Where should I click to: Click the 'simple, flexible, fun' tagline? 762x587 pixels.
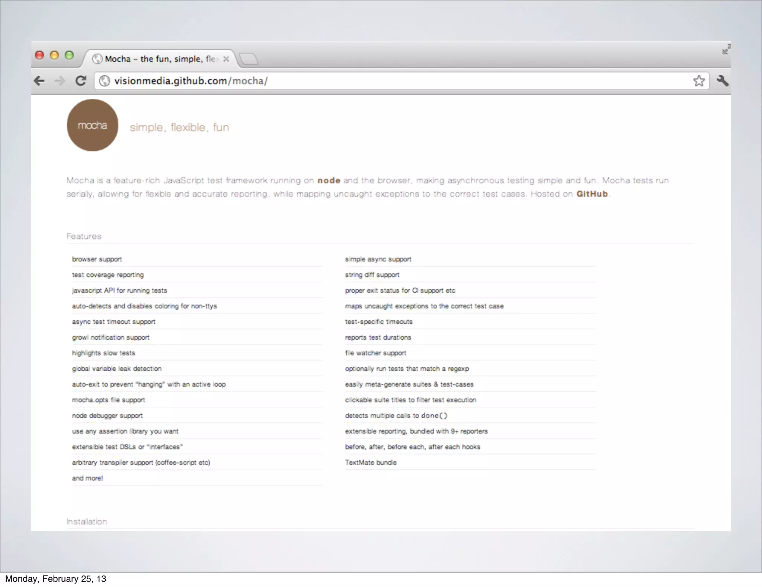pyautogui.click(x=179, y=127)
